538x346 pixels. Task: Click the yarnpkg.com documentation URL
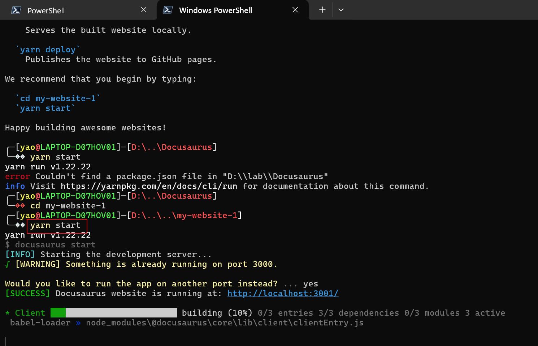click(x=149, y=186)
